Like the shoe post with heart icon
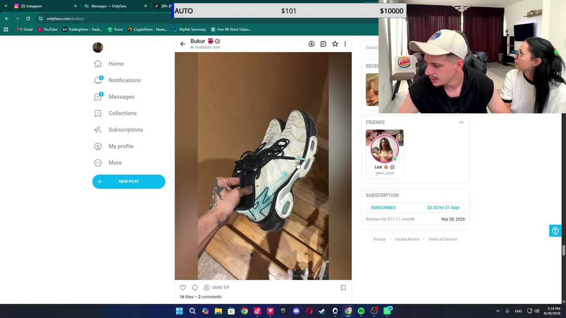The height and width of the screenshot is (318, 566). pyautogui.click(x=183, y=288)
